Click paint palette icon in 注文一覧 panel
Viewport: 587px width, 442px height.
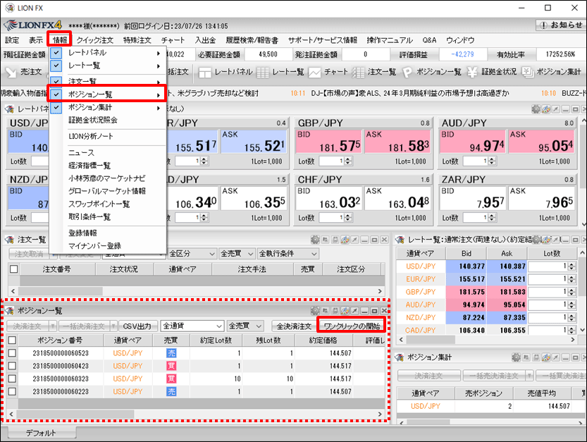[345, 240]
